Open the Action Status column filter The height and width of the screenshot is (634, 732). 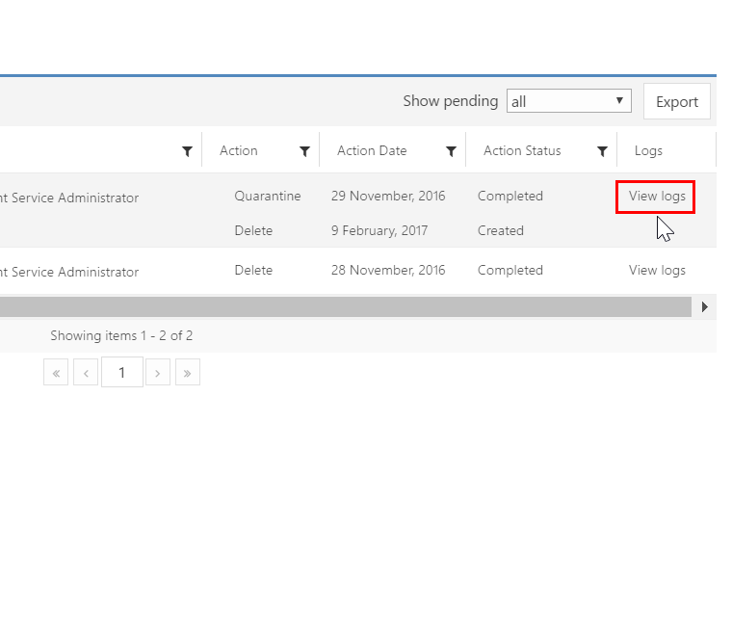point(602,151)
